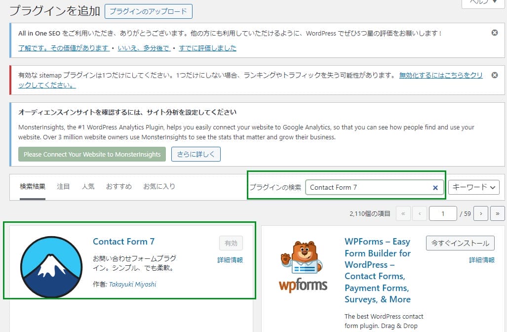Image resolution: width=507 pixels, height=332 pixels.
Task: Go to the next results page
Action: pos(480,213)
